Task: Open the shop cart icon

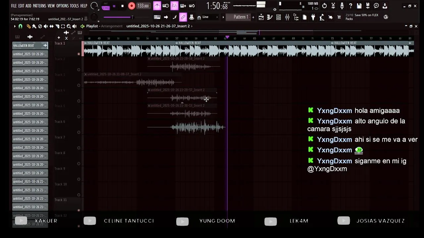Action: coord(339,17)
